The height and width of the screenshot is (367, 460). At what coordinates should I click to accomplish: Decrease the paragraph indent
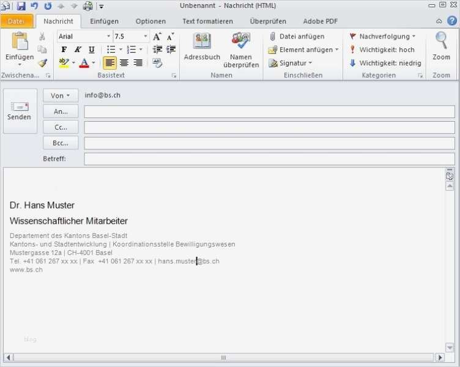click(x=158, y=50)
